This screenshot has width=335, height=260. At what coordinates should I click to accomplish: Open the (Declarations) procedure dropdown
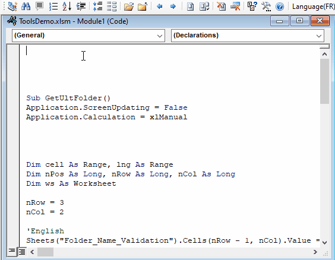(248, 36)
